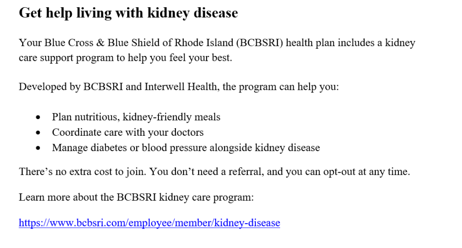Click the line "Learn more about the BCBSRI kidney care program:"
This screenshot has height=248, width=462.
point(136,197)
